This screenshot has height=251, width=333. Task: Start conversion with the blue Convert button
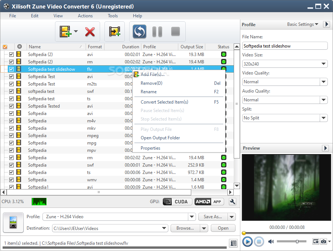coord(140,32)
